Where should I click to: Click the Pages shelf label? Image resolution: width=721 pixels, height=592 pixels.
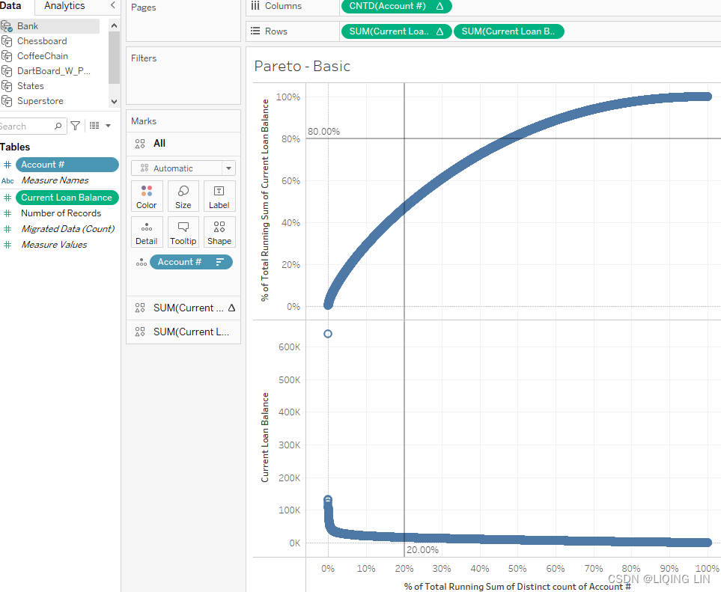point(144,7)
